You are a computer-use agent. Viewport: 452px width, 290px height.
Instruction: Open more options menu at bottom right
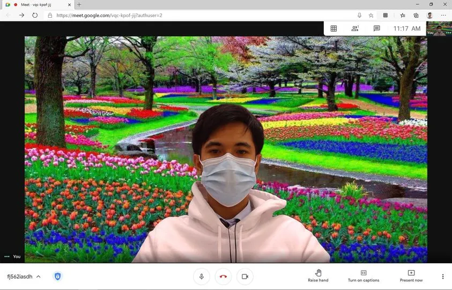[x=442, y=277]
